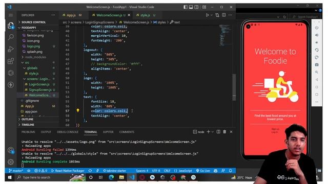
Task: Split the editor right
Action: pos(224,15)
